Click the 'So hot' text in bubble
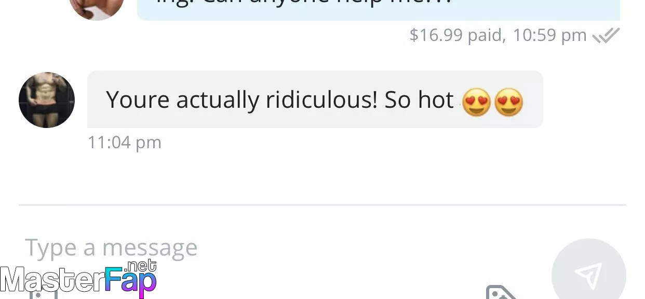The image size is (645, 299). [x=419, y=99]
